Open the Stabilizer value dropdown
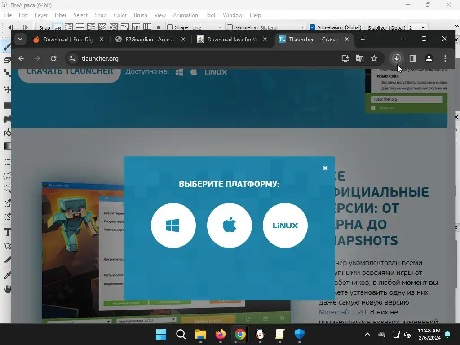Viewport: 460px width, 345px height. pyautogui.click(x=417, y=27)
